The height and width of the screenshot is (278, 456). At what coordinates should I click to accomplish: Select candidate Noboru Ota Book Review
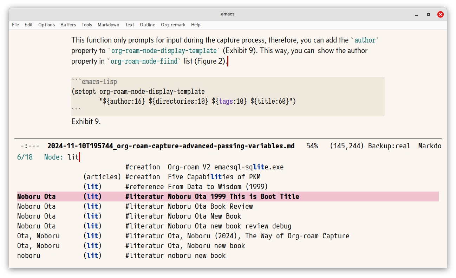pos(228,206)
